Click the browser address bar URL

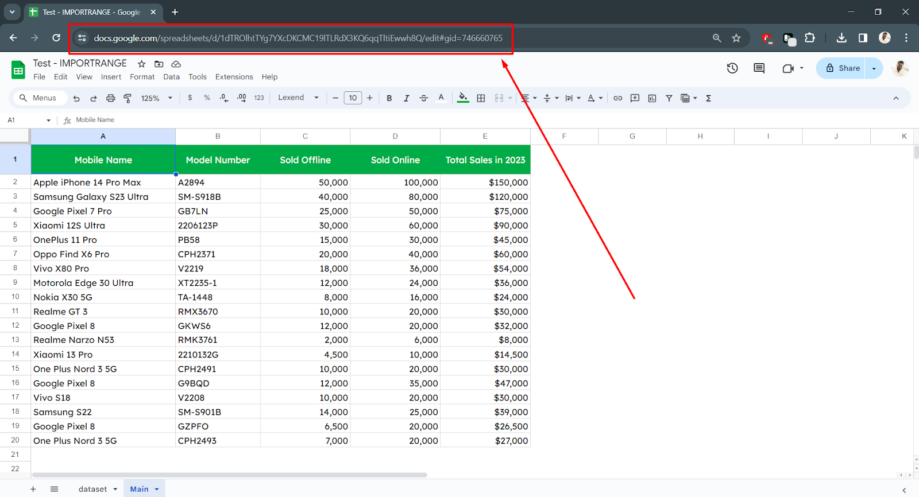298,38
